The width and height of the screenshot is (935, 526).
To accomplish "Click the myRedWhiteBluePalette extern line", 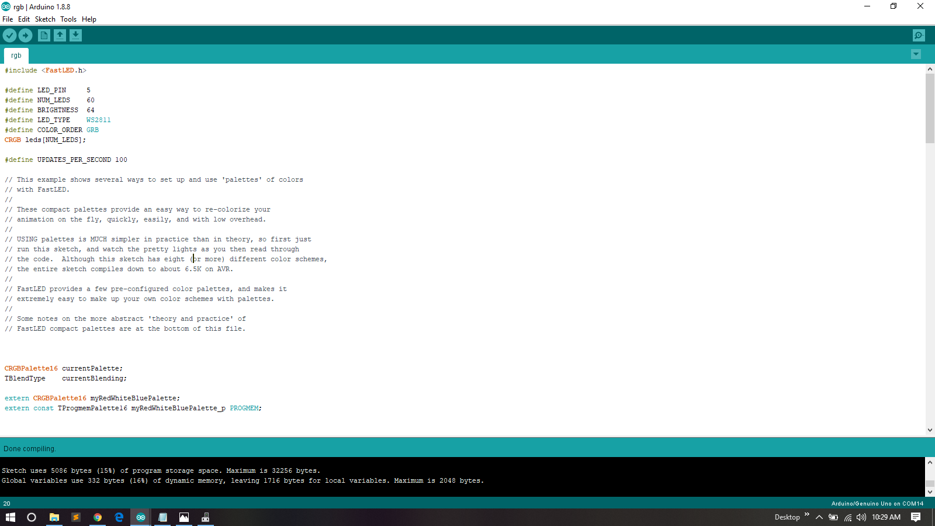I will [92, 399].
